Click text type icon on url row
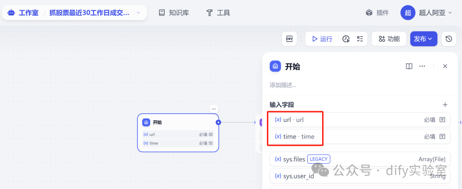Image resolution: width=462 pixels, height=189 pixels. 442,120
